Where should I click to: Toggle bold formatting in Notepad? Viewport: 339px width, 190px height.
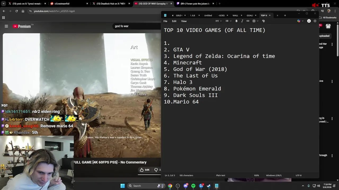pyautogui.click(x=237, y=21)
